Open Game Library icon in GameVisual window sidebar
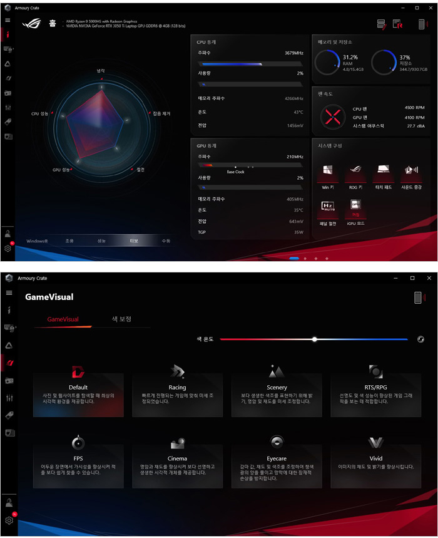Image resolution: width=438 pixels, height=538 pixels. coord(9,381)
